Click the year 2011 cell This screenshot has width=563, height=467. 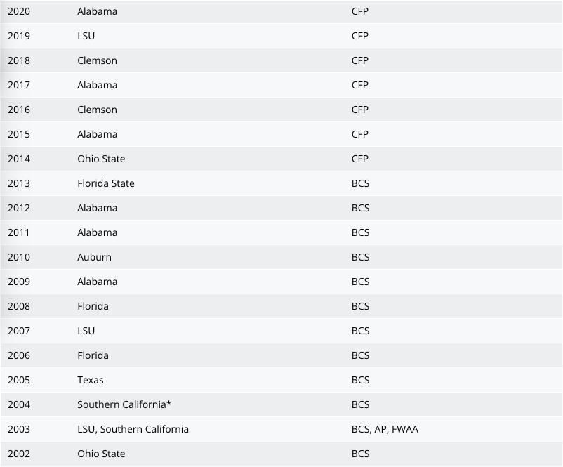click(x=19, y=232)
